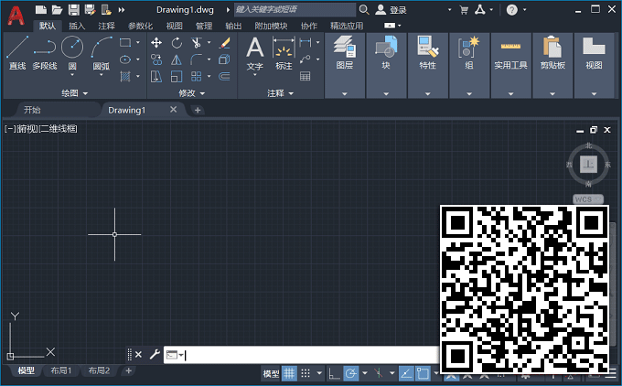The image size is (622, 386).
Task: Select the Line (直线) tool
Action: [x=17, y=53]
